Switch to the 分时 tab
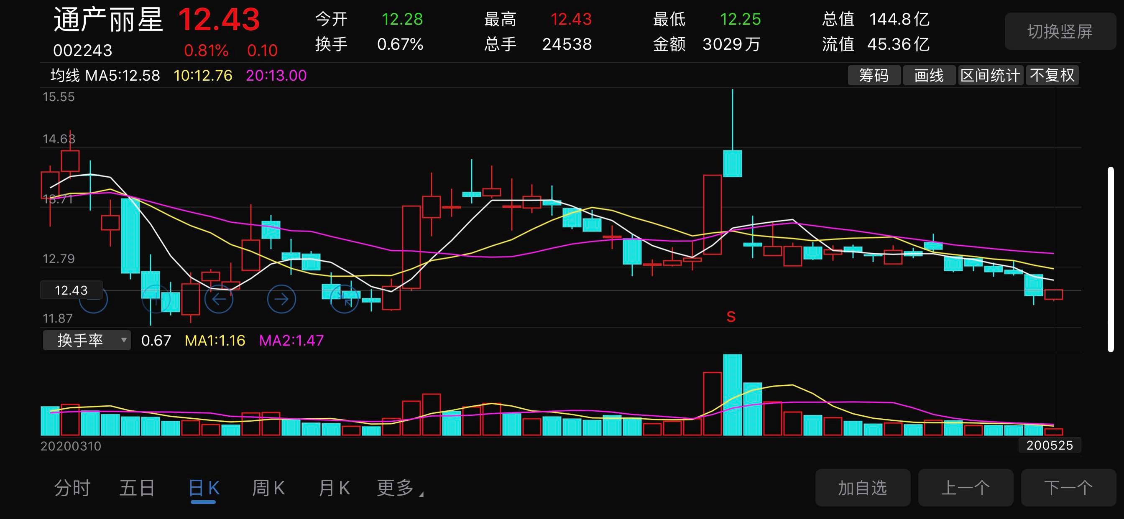 (72, 488)
